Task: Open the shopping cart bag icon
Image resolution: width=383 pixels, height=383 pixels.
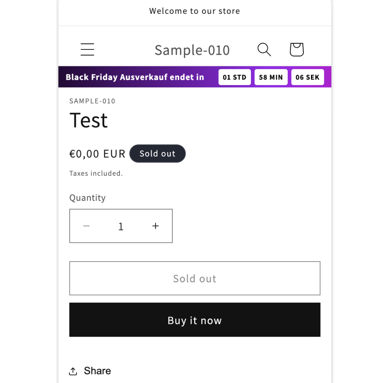Action: coord(296,49)
